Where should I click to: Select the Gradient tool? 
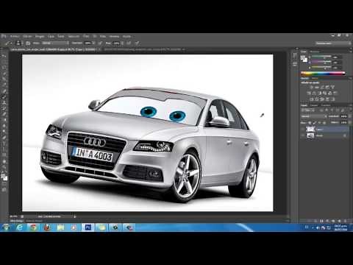[x=4, y=120]
